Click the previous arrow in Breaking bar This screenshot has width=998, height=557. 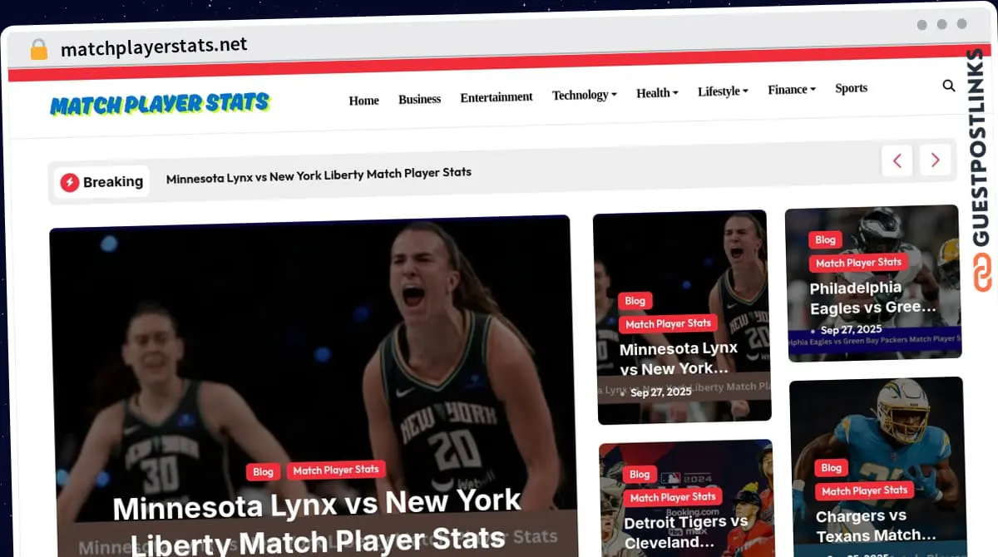pos(897,160)
